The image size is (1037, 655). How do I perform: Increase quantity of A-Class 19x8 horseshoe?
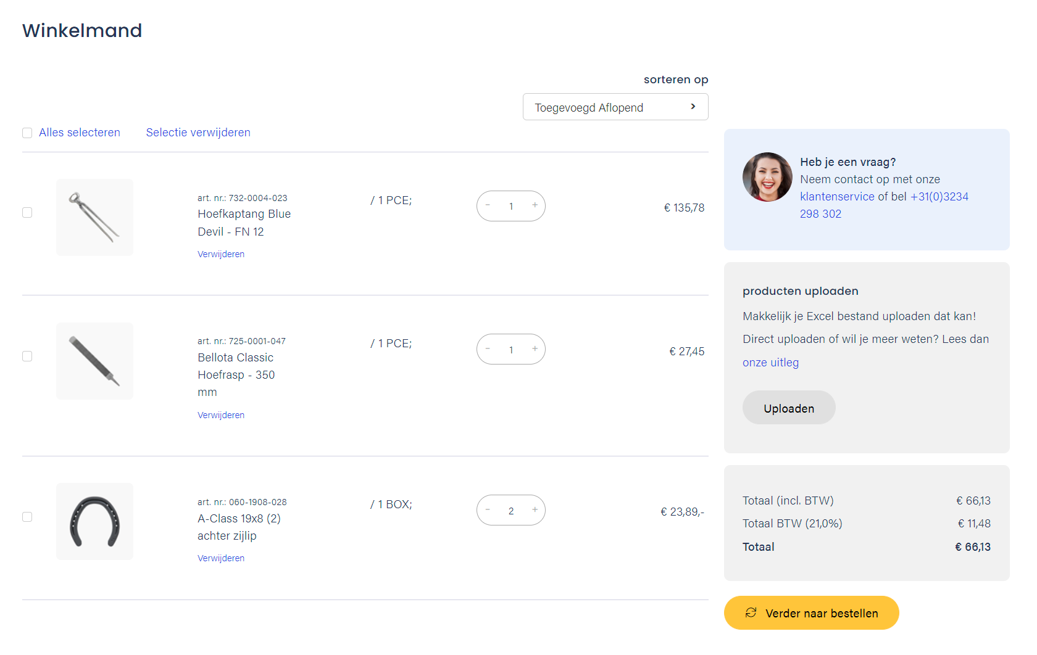click(535, 510)
